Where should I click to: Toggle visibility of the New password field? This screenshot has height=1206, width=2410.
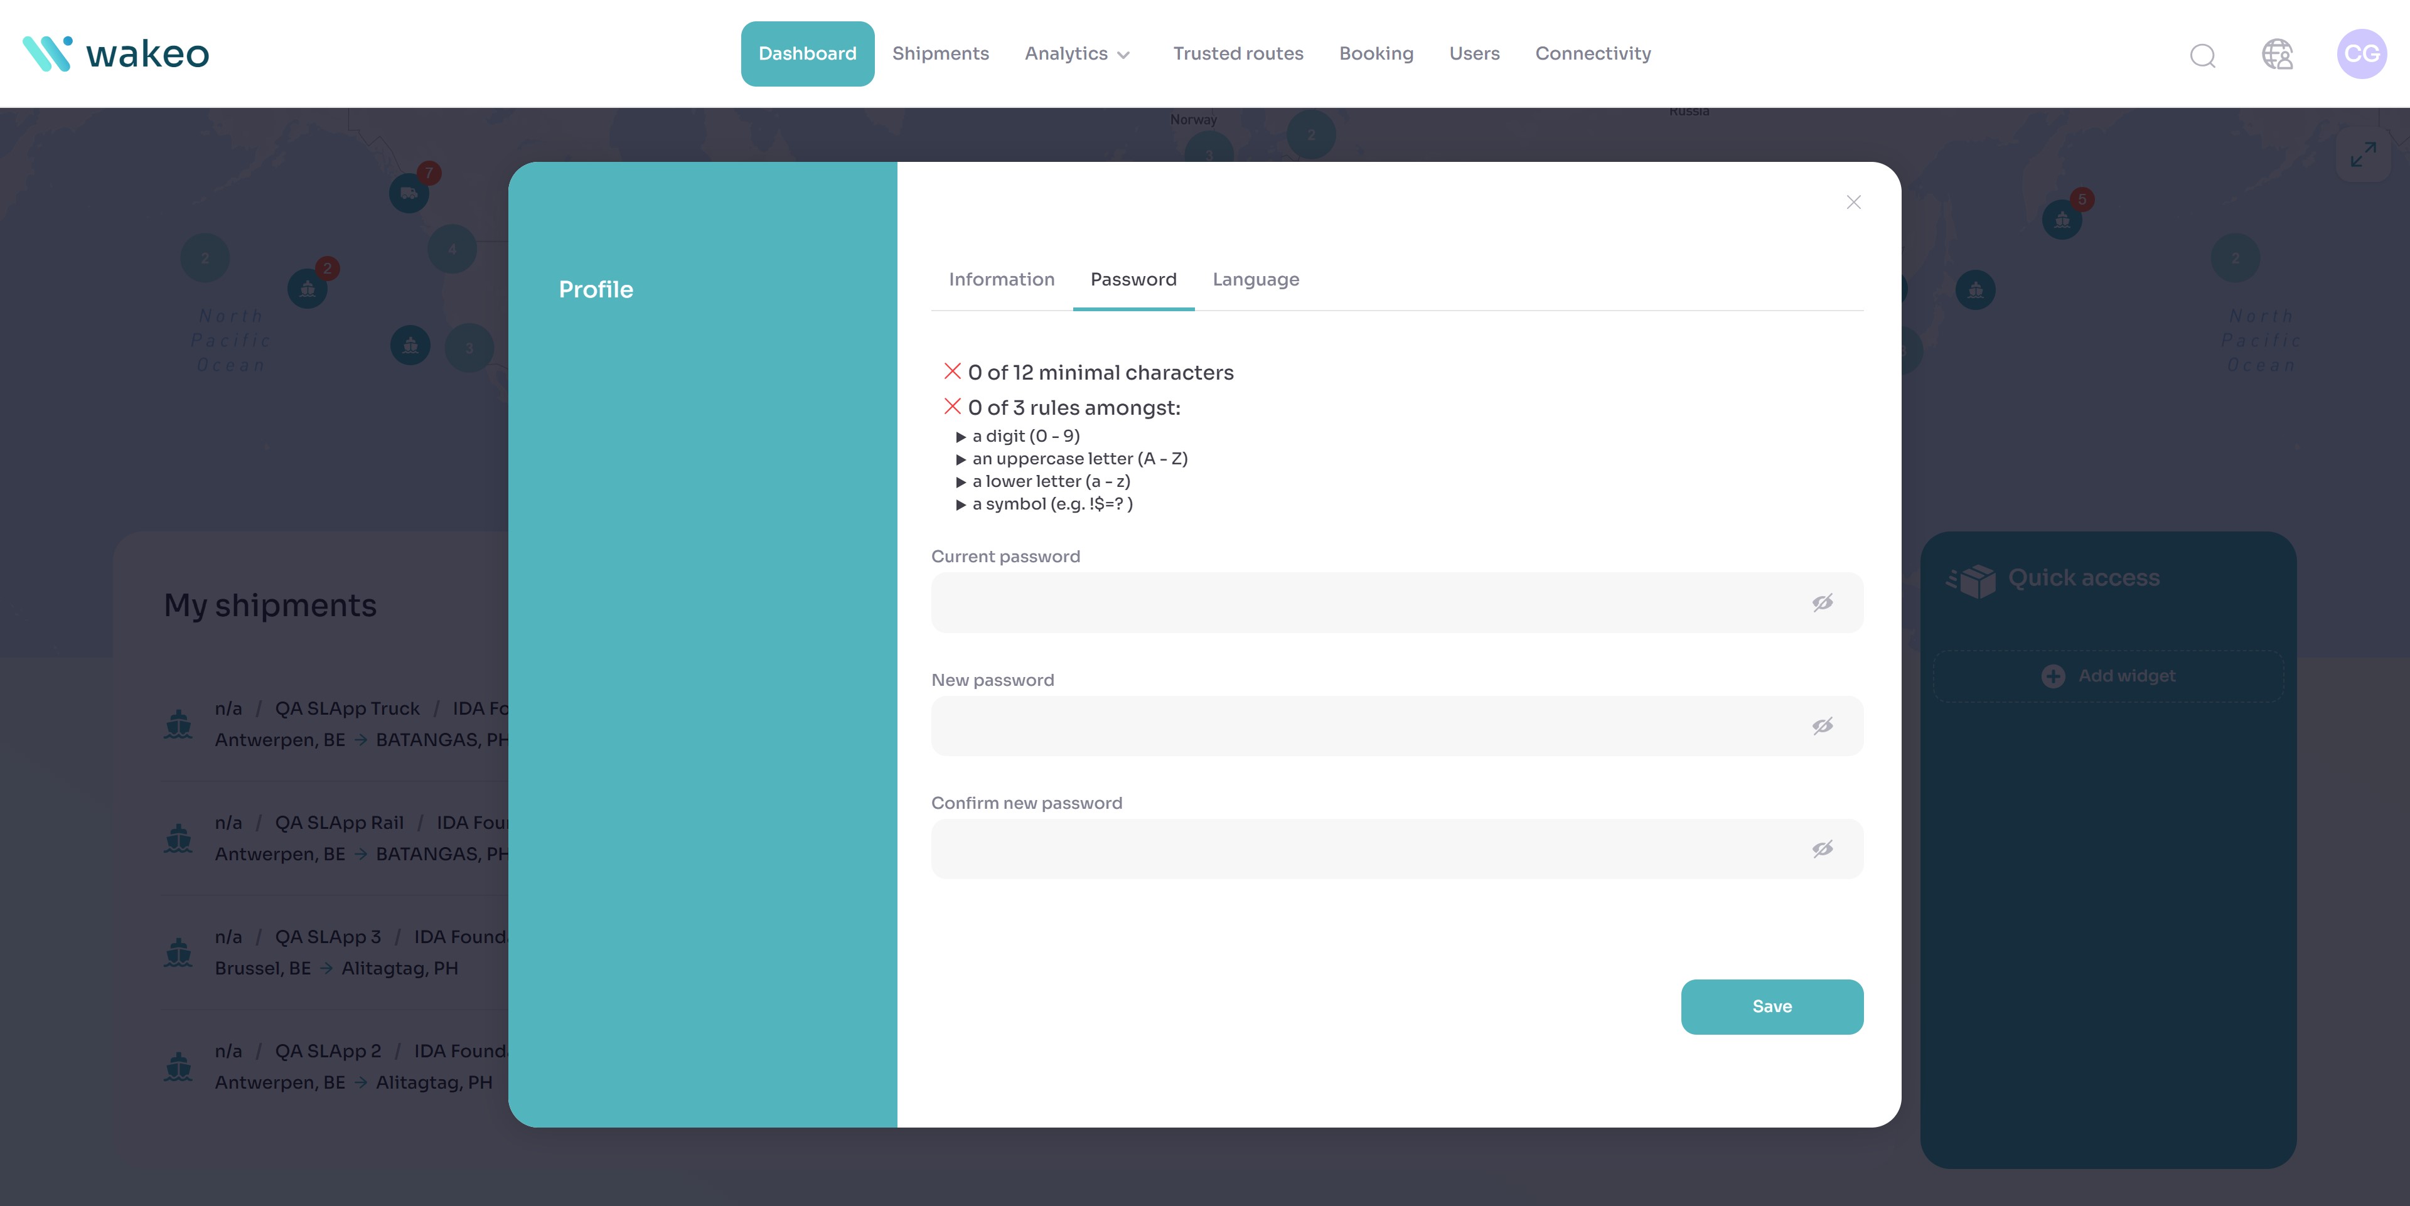click(1821, 726)
